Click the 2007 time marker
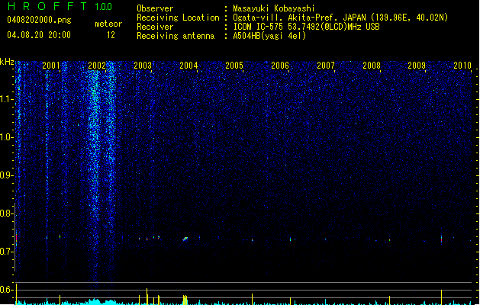Screen dimensions: 480x305 pyautogui.click(x=326, y=65)
